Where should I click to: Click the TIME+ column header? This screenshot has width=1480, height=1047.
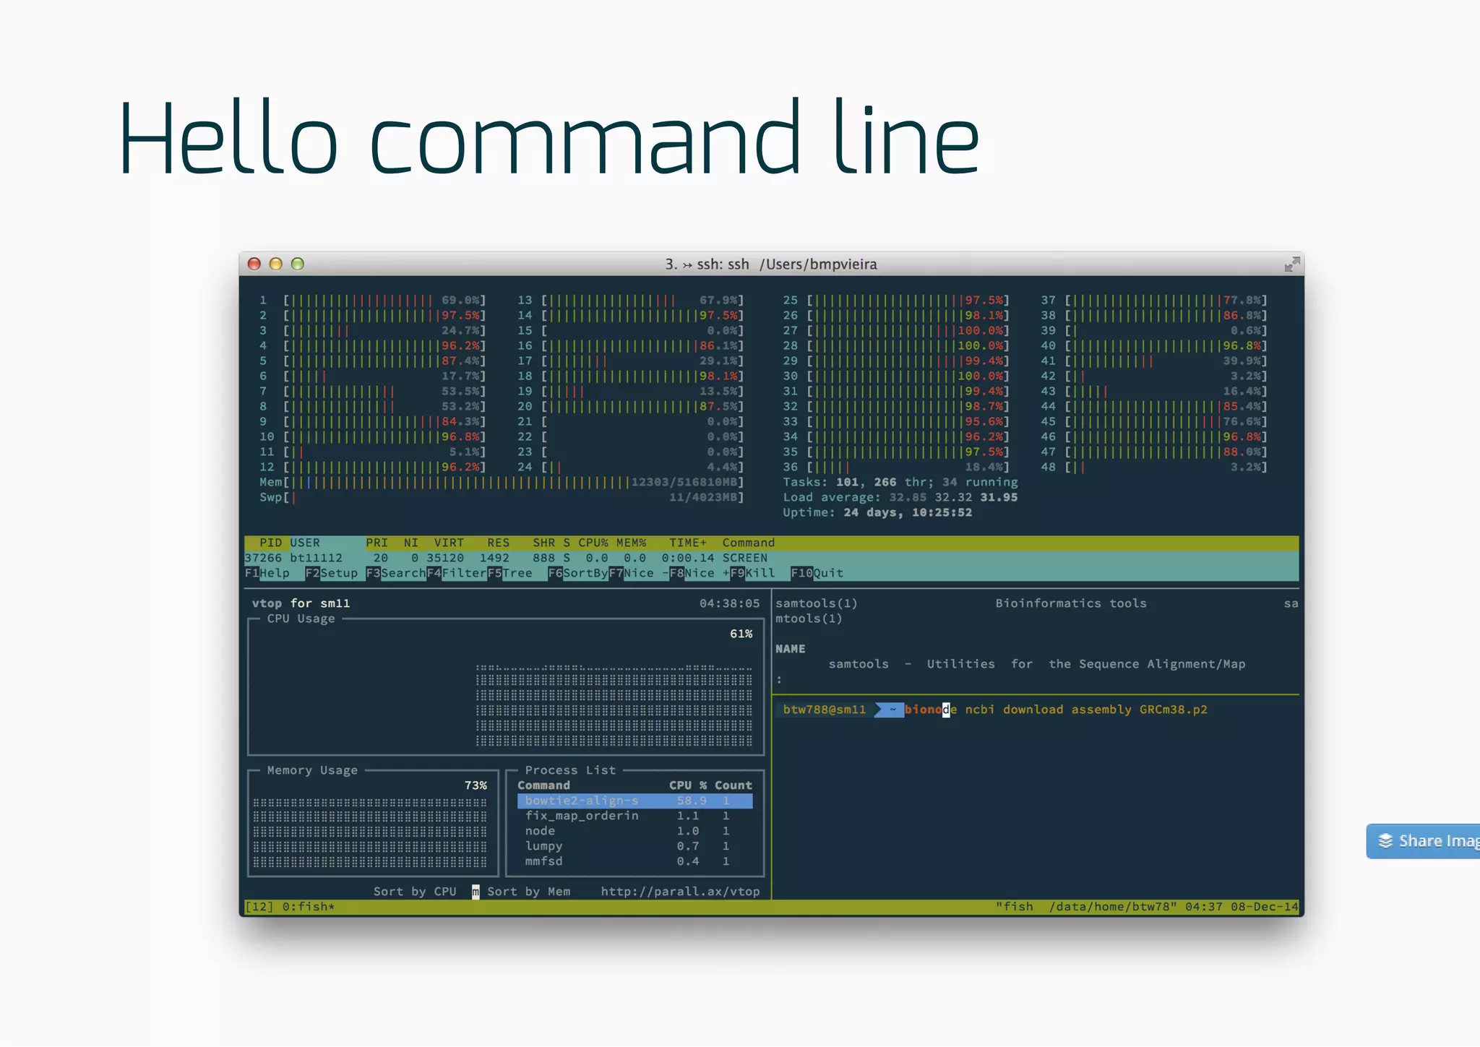coord(687,543)
